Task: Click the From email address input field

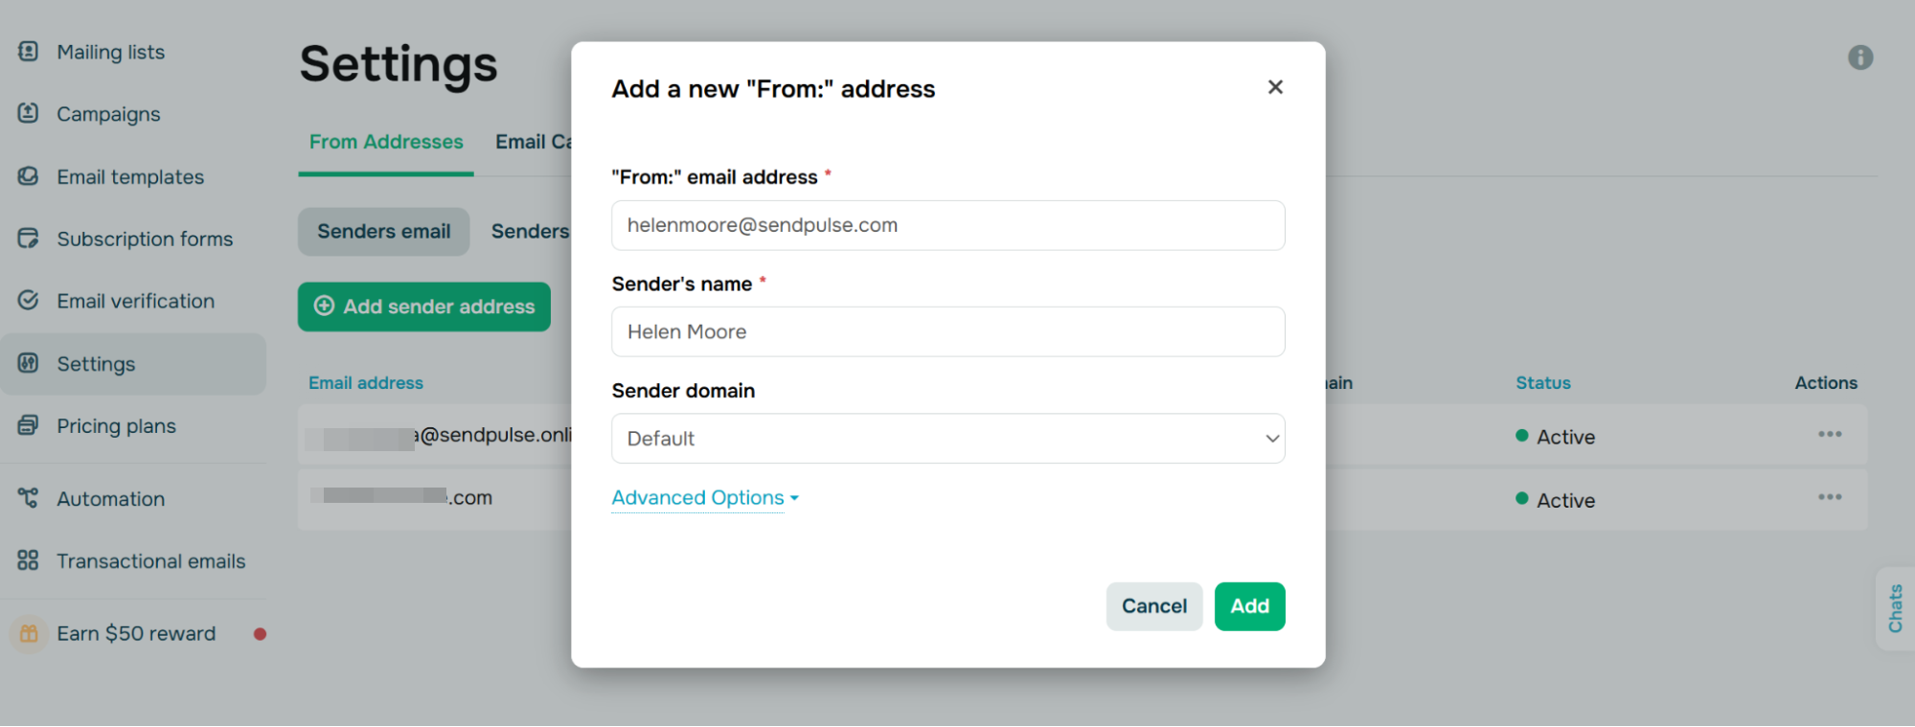Action: 947,225
